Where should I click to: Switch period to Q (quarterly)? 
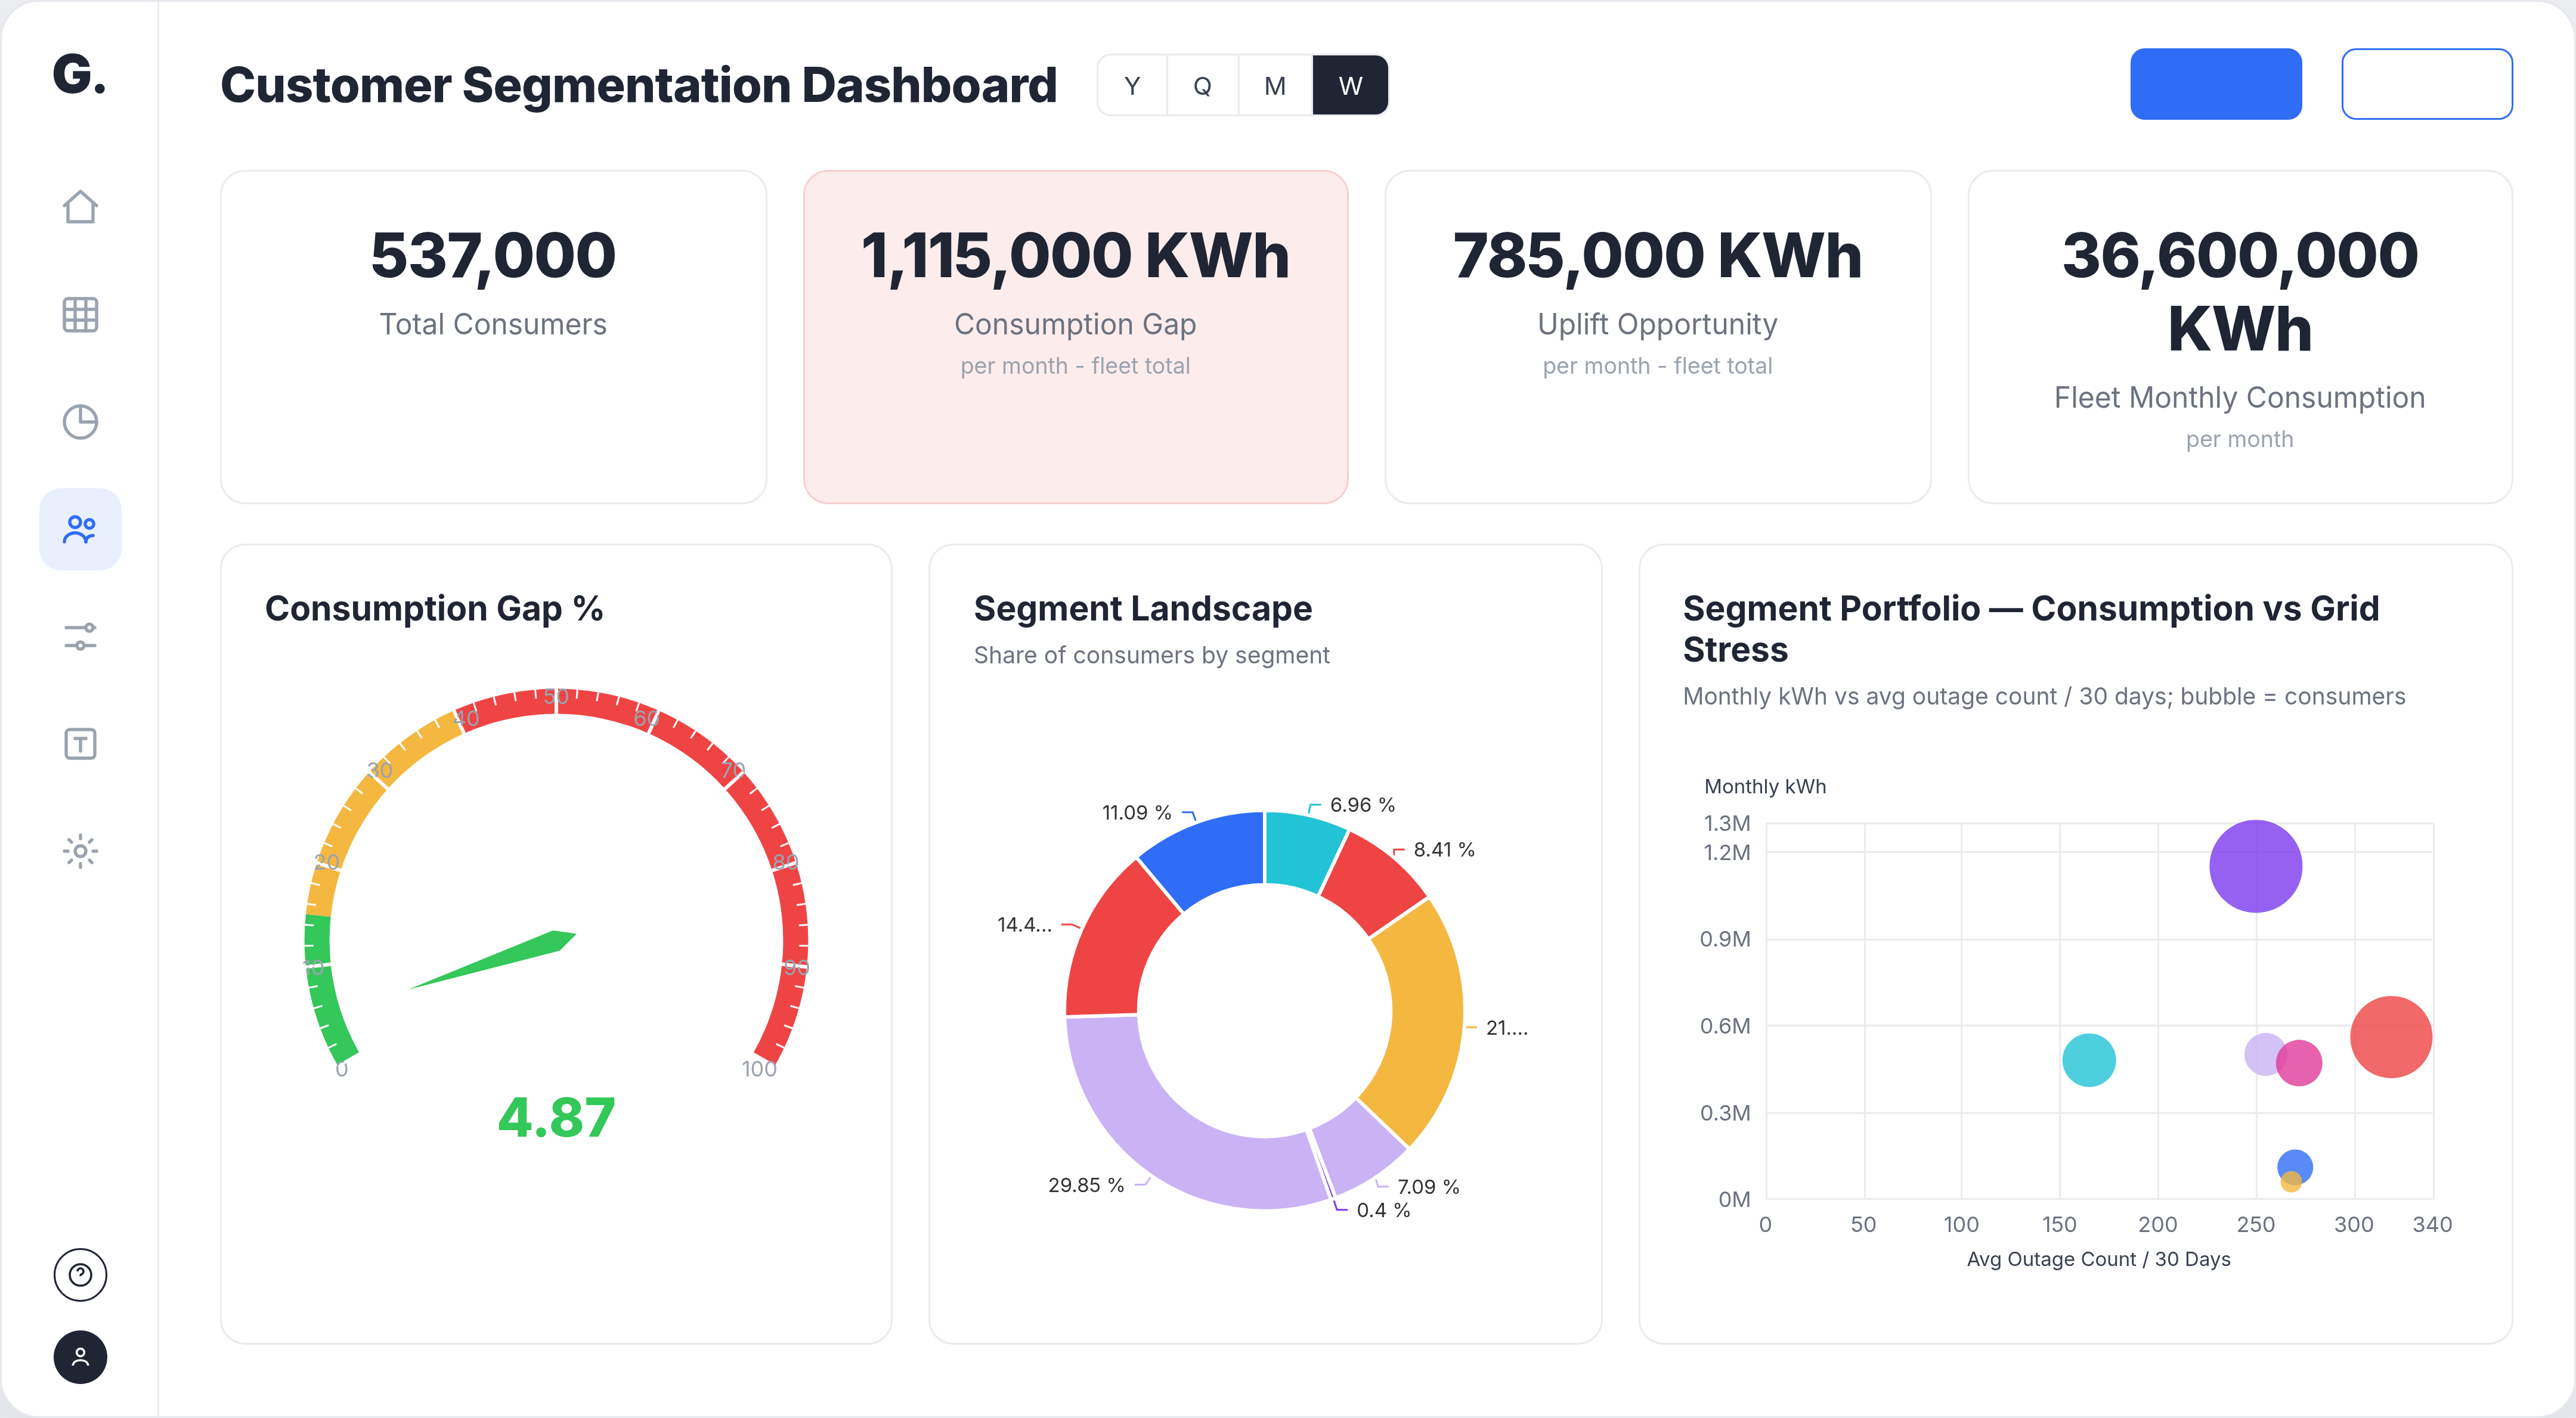[x=1203, y=86]
